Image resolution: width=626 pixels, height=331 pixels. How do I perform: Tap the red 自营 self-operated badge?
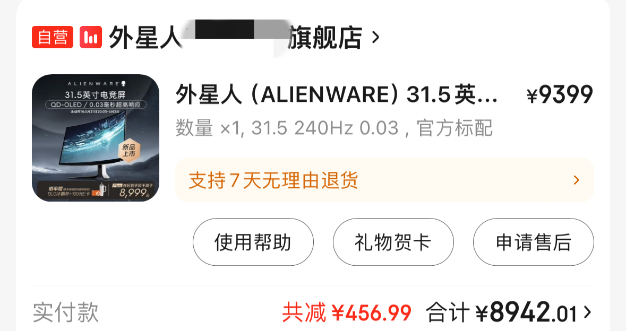tap(53, 37)
